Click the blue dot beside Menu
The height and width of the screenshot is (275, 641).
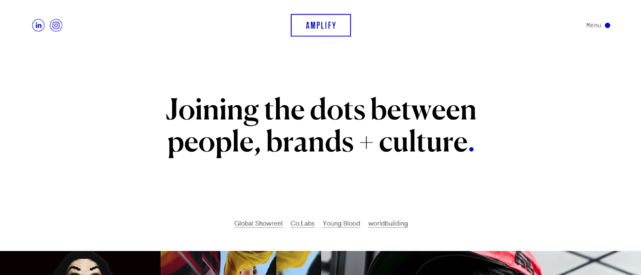[x=607, y=26]
